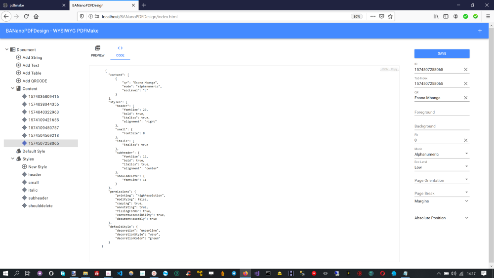Clear the QR field value
Viewport: 494px width, 278px height.
[x=466, y=98]
